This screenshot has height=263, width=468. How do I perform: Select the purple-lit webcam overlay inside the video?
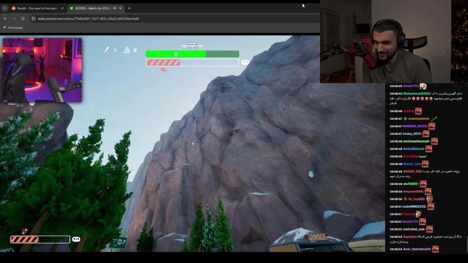[42, 70]
